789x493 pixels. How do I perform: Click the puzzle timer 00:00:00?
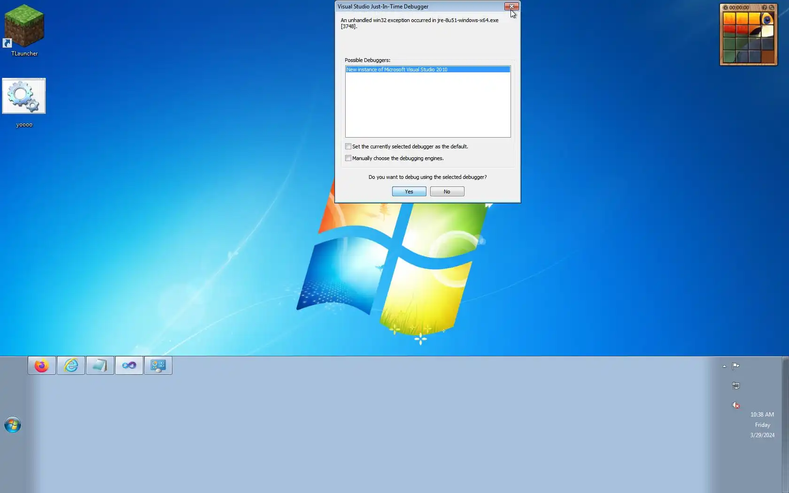pyautogui.click(x=739, y=8)
